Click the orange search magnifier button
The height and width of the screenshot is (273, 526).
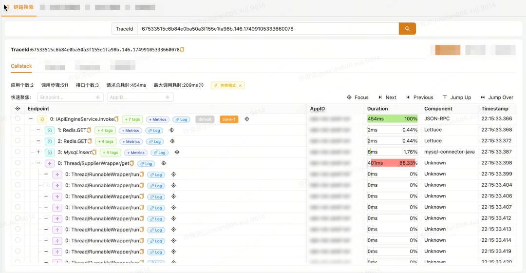click(x=407, y=29)
